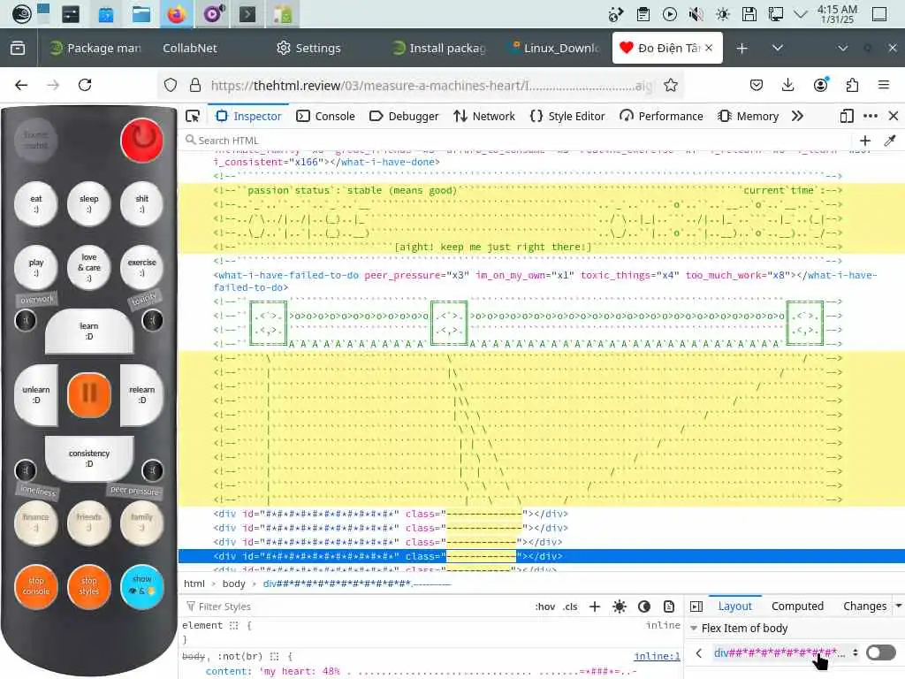Click the play button on remote
This screenshot has height=679, width=905.
(35, 267)
